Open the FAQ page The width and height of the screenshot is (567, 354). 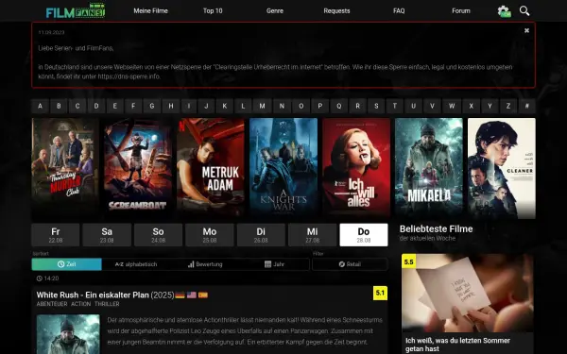pyautogui.click(x=399, y=10)
